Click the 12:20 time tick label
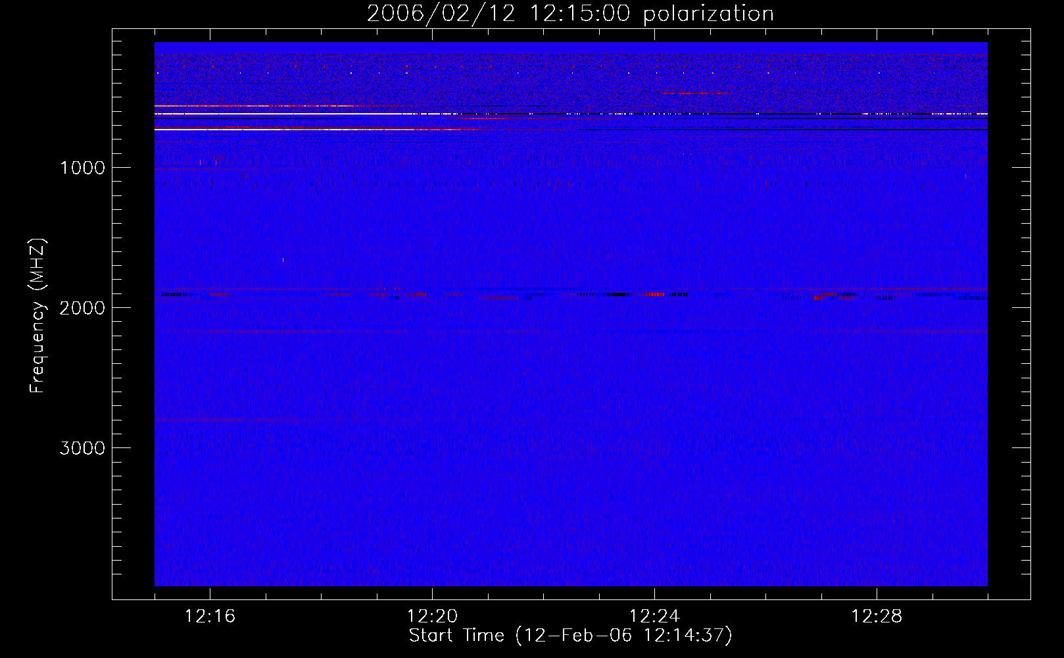 432,617
